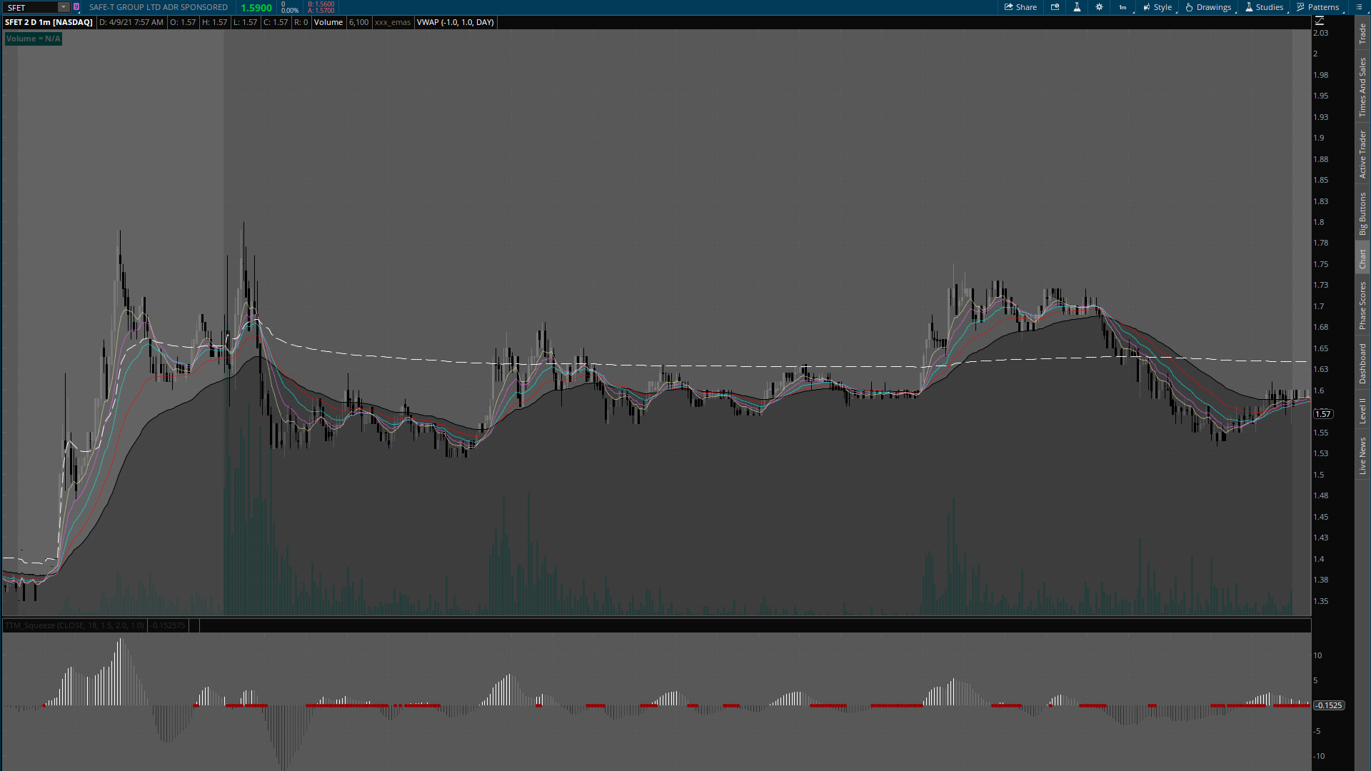Open the chart alert icon
Screen dimensions: 1371x771
[1055, 7]
